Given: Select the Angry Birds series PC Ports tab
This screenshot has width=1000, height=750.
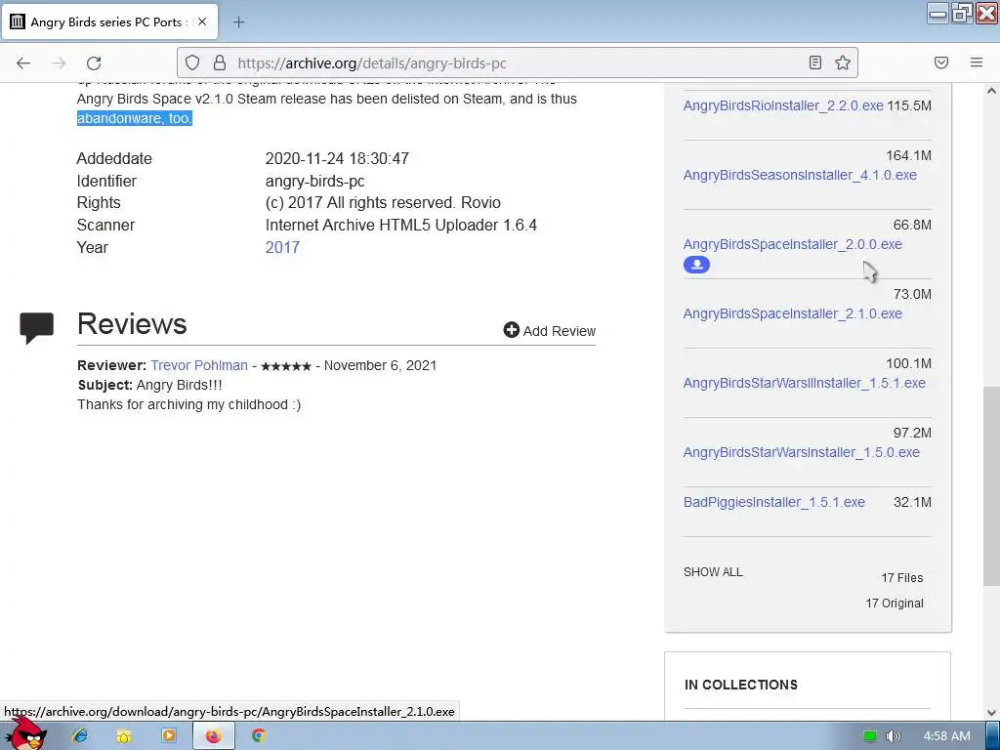Looking at the screenshot, I should (x=109, y=22).
